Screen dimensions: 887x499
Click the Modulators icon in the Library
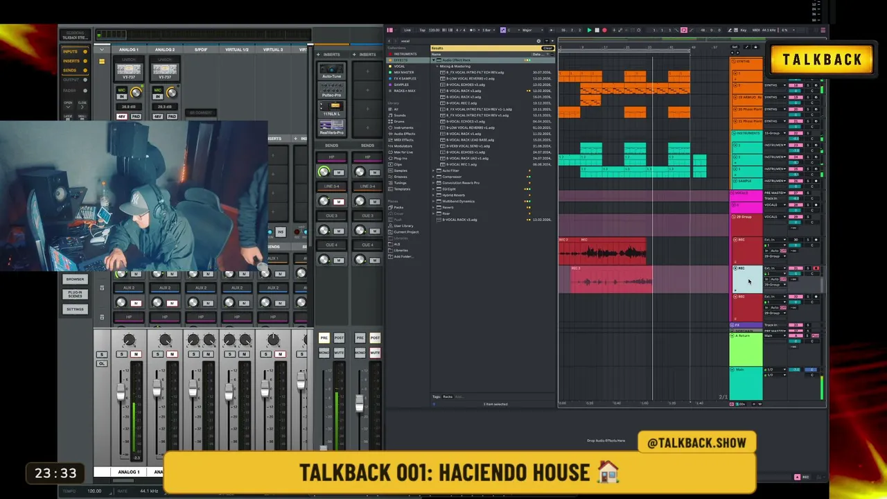click(391, 146)
